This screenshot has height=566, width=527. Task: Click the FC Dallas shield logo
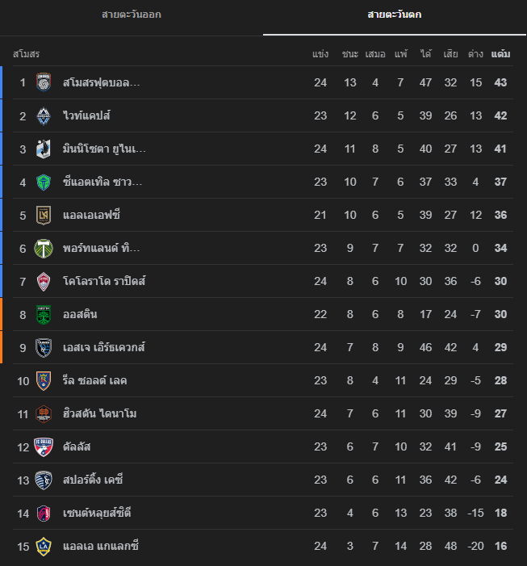(x=44, y=447)
